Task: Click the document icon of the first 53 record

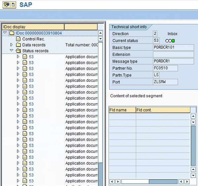Action: pos(25,57)
